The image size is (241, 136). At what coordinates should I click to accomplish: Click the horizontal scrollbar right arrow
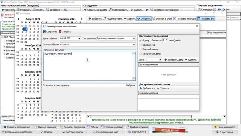coord(224,117)
